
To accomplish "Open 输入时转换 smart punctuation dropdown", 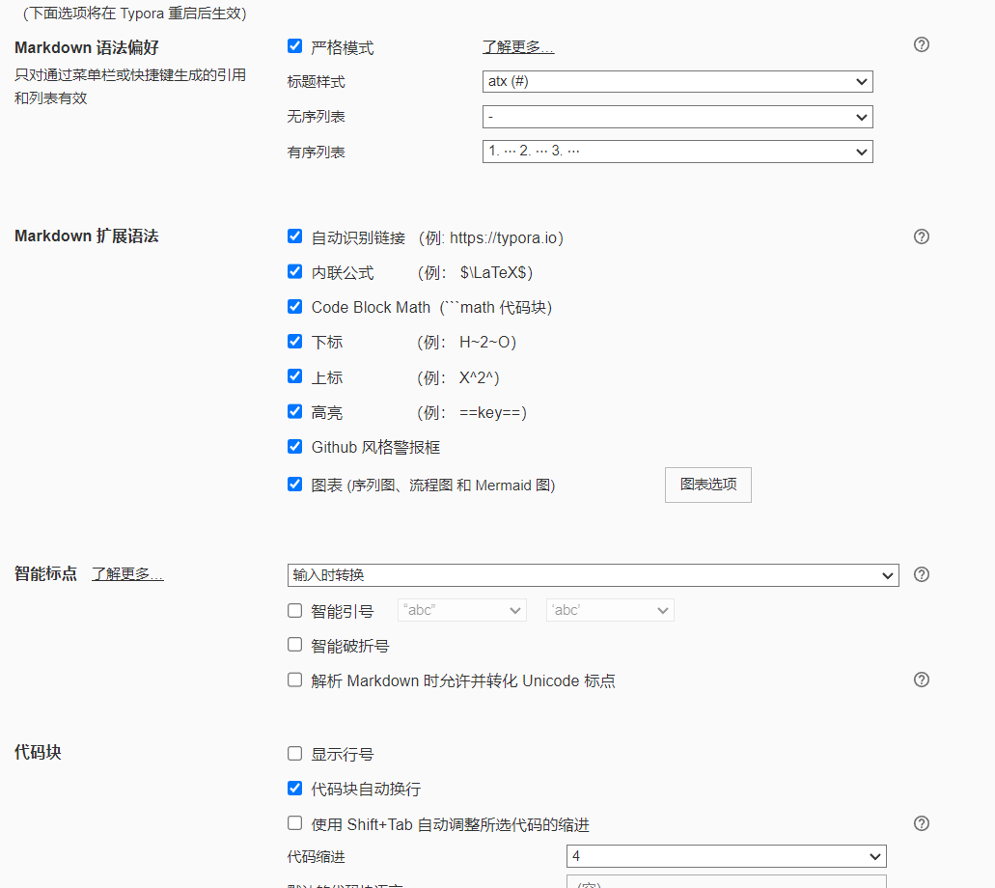I will click(x=594, y=575).
